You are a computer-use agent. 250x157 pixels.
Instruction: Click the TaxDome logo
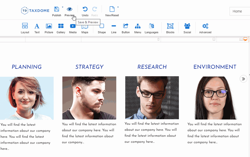(x=35, y=10)
